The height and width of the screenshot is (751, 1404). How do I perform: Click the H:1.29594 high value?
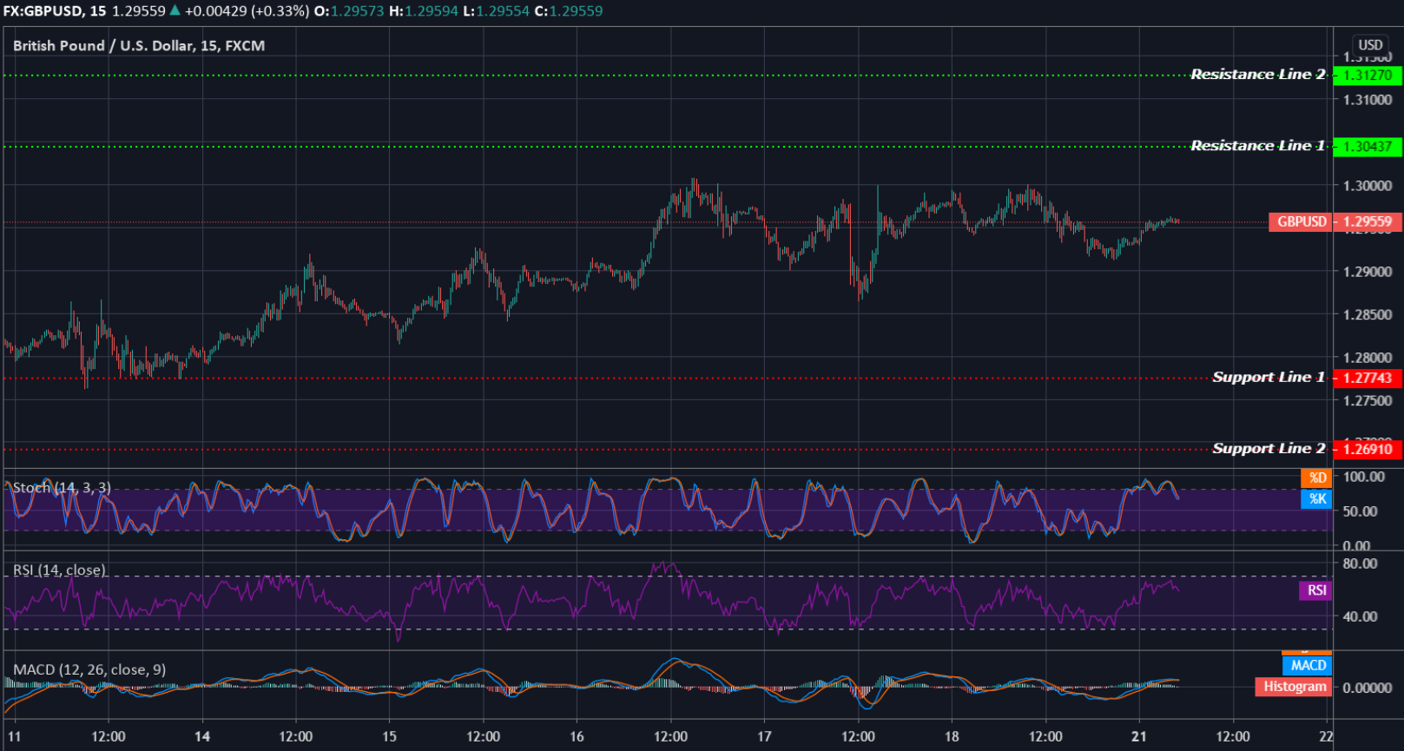424,10
